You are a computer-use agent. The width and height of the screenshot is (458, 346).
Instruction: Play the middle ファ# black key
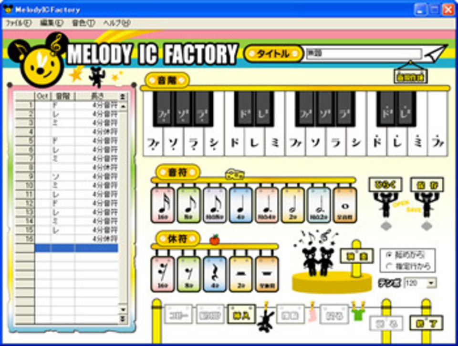tap(305, 109)
